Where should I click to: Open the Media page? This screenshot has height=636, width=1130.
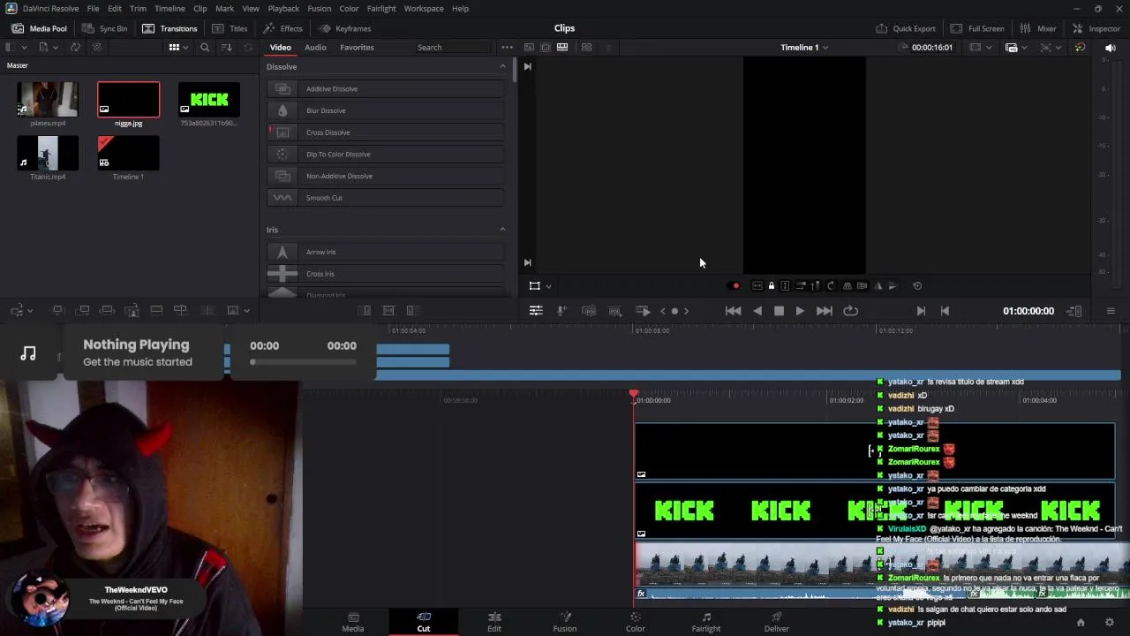tap(353, 622)
